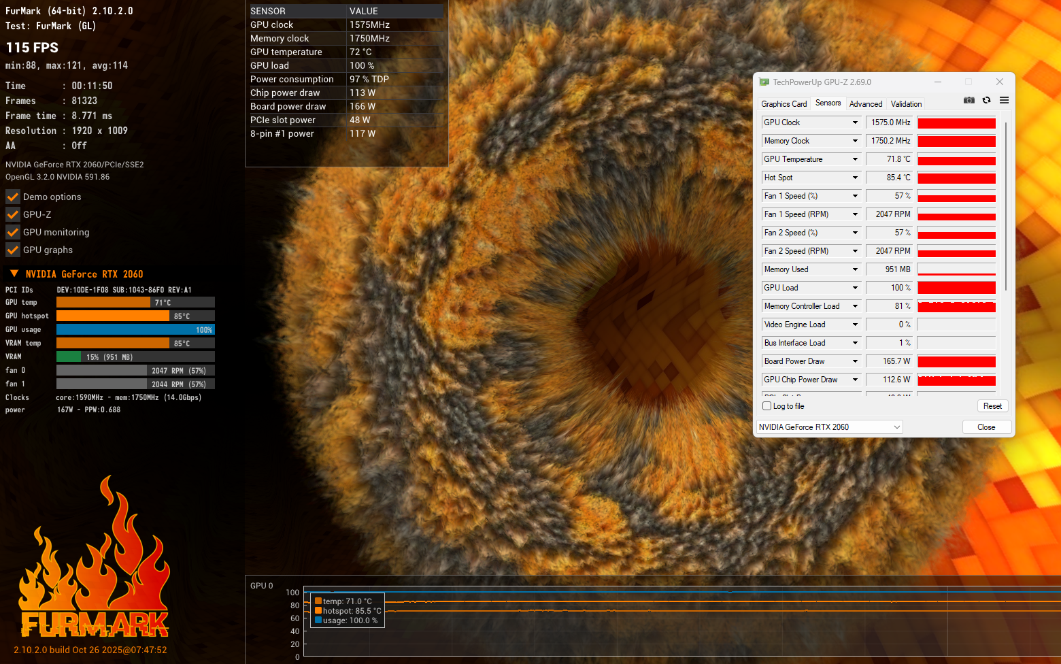Disable the GPU monitoring checkbox

13,232
